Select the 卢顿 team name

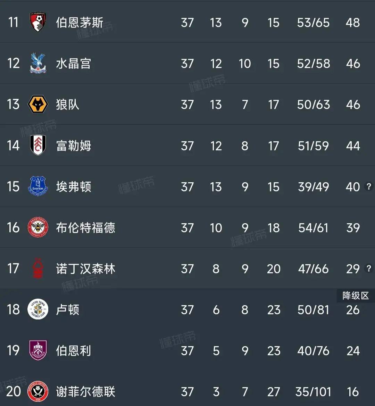tap(68, 309)
